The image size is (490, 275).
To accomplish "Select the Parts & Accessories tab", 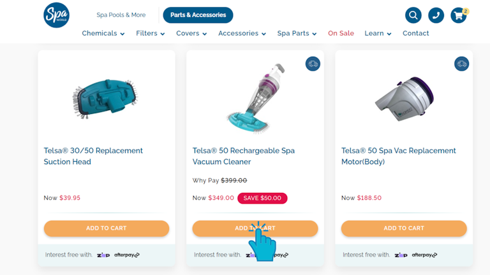I will point(198,15).
